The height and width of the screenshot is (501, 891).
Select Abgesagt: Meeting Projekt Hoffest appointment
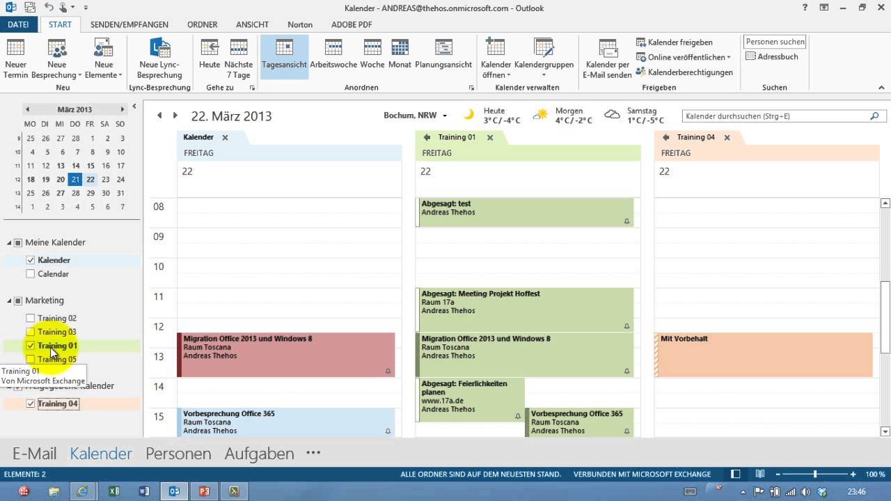[x=525, y=310]
